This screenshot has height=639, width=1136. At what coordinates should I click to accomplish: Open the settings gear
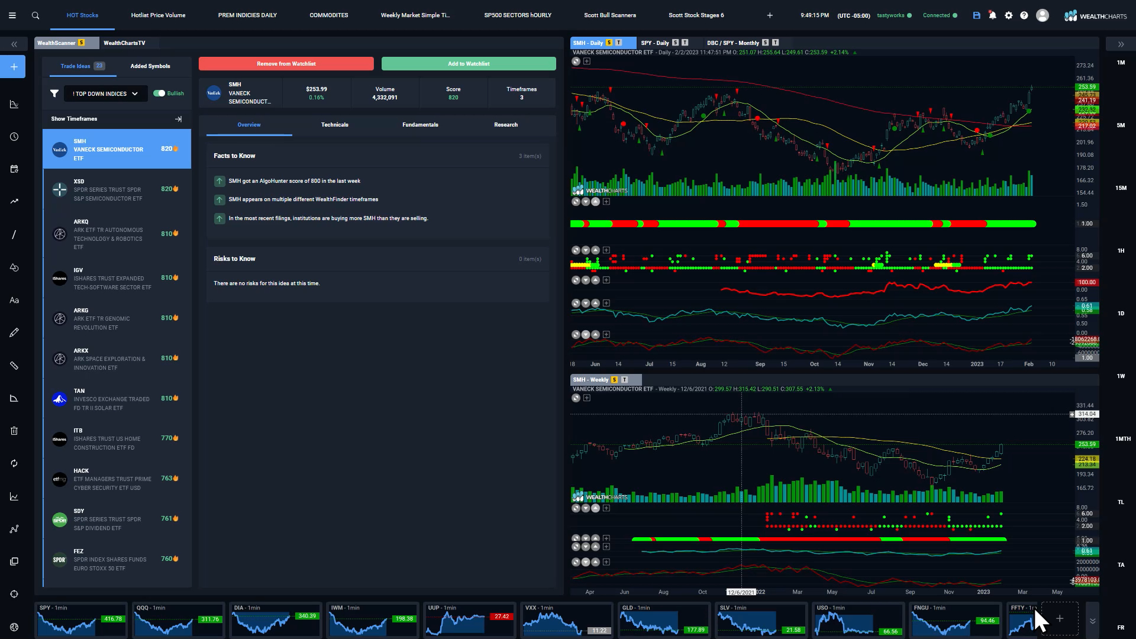click(1009, 15)
